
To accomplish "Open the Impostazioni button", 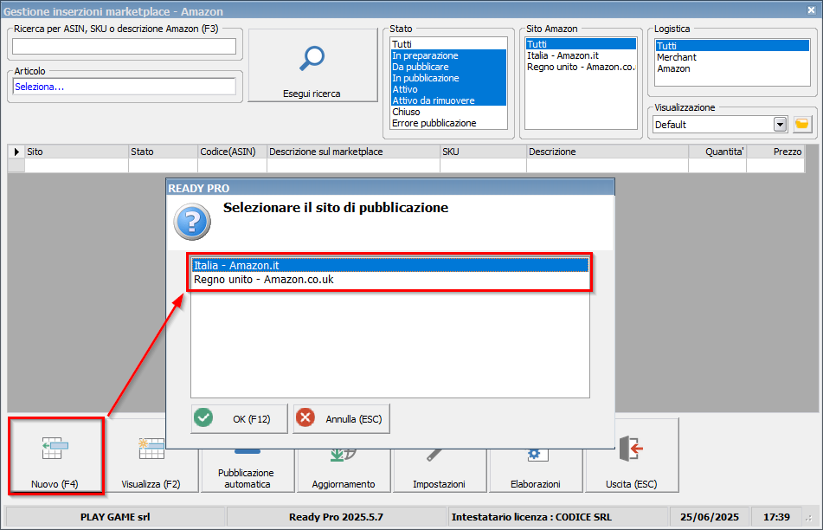I will pos(440,471).
